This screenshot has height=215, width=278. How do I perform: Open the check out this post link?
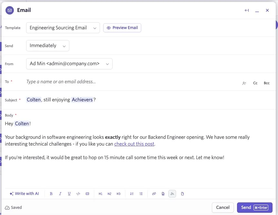click(x=134, y=144)
